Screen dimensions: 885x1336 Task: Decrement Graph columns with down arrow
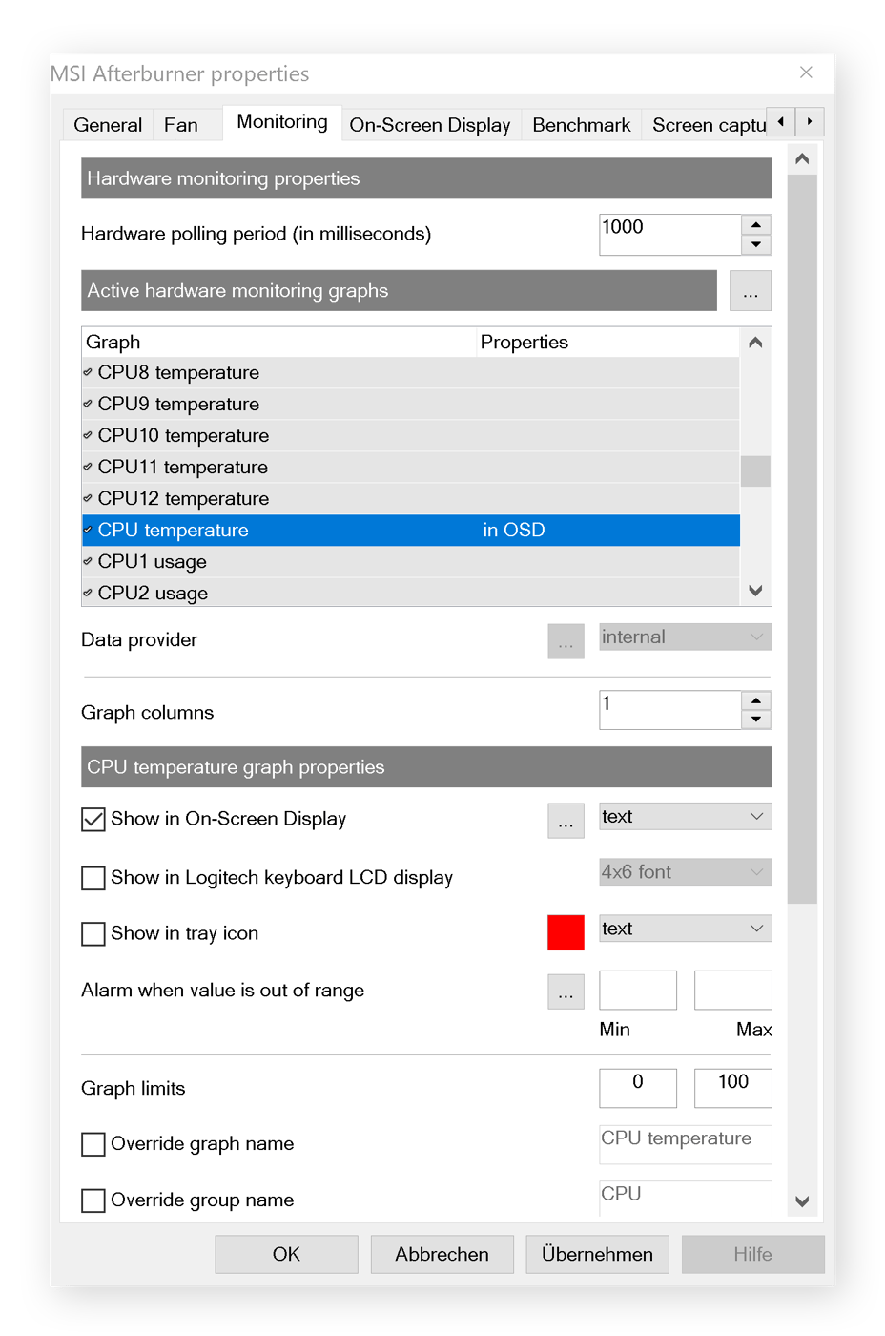click(755, 718)
